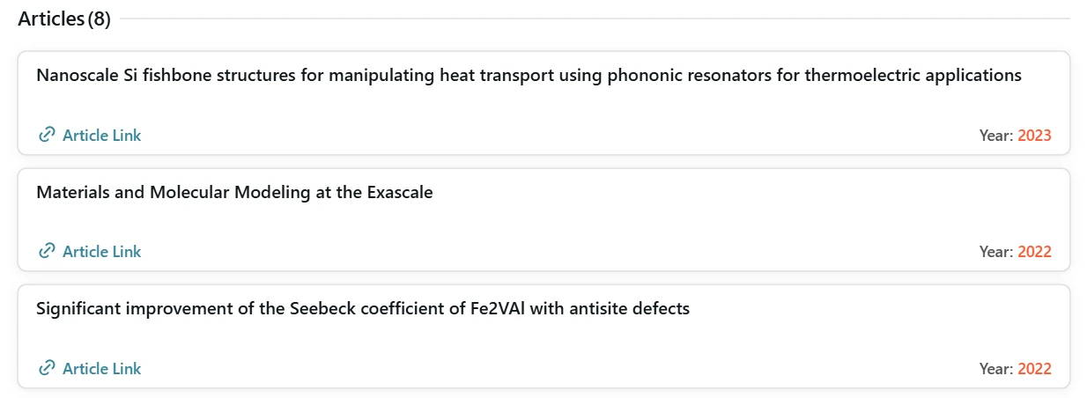Select the Nanoscale Si fishbone structures article title
This screenshot has width=1087, height=398.
pyautogui.click(x=529, y=75)
